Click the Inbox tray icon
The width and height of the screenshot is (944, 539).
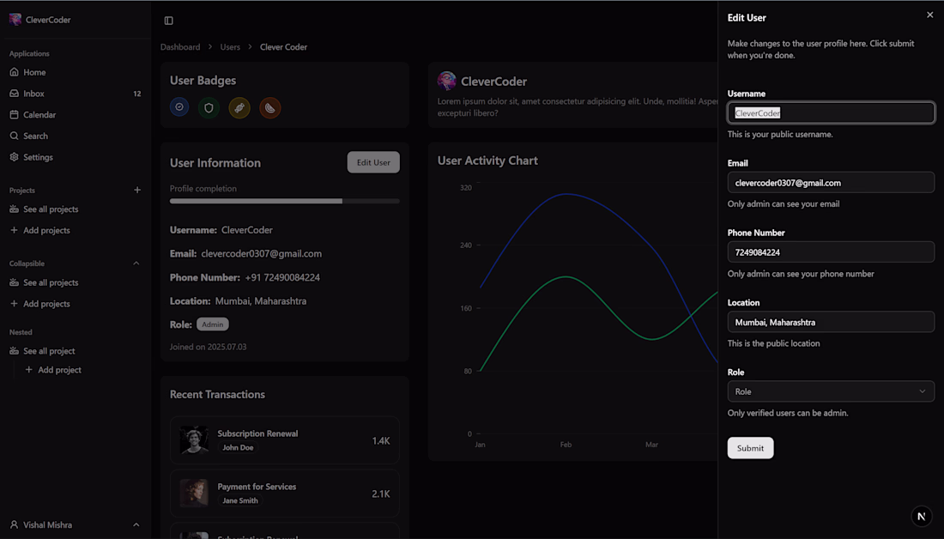(14, 94)
